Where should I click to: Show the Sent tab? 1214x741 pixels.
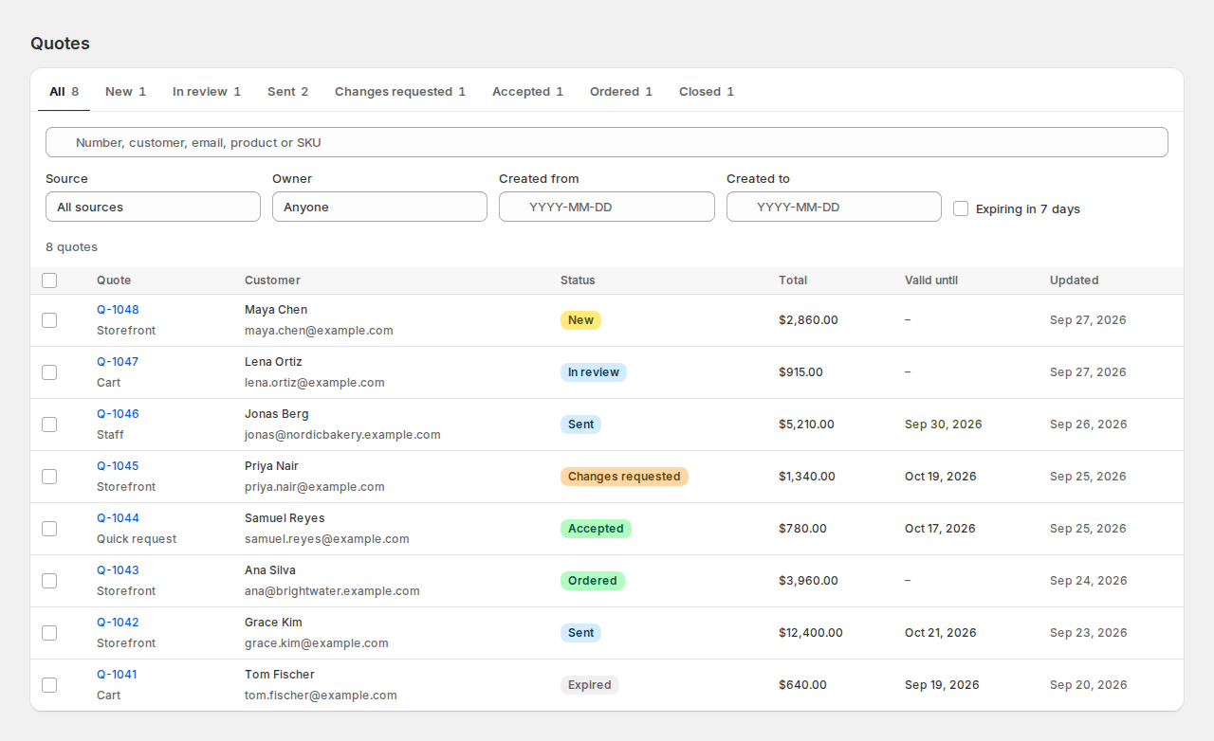(x=287, y=92)
